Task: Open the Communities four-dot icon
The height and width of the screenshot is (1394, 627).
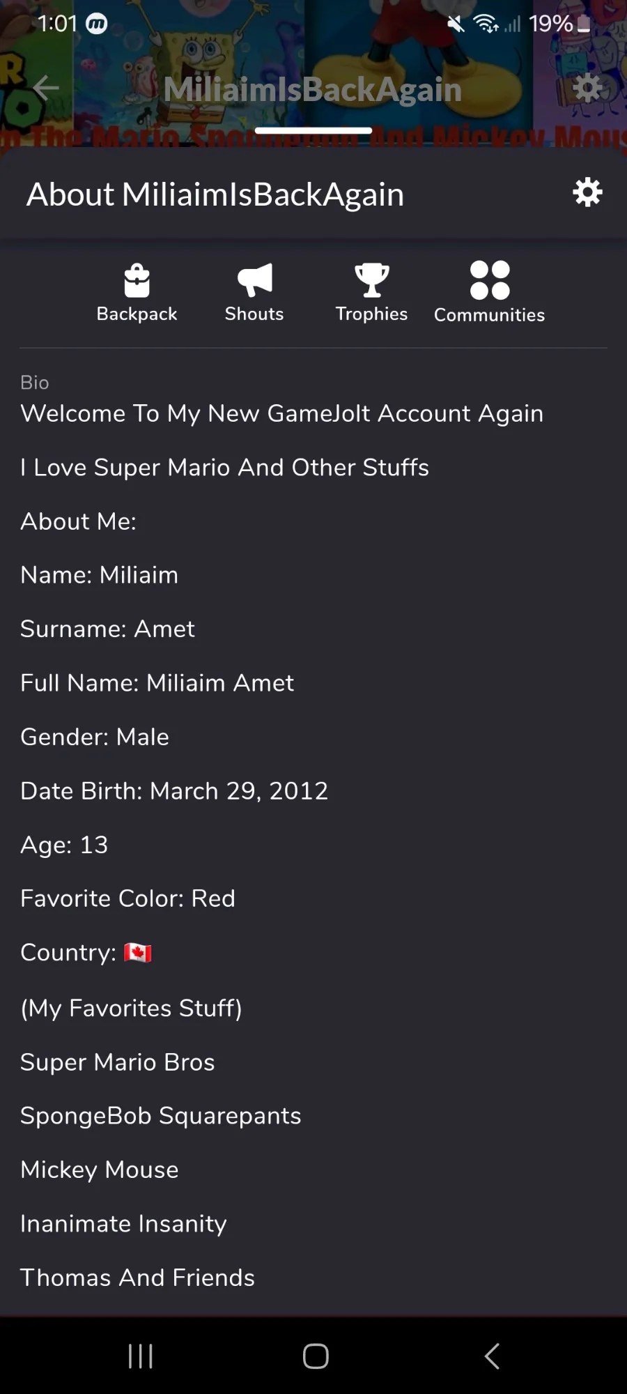Action: point(490,280)
